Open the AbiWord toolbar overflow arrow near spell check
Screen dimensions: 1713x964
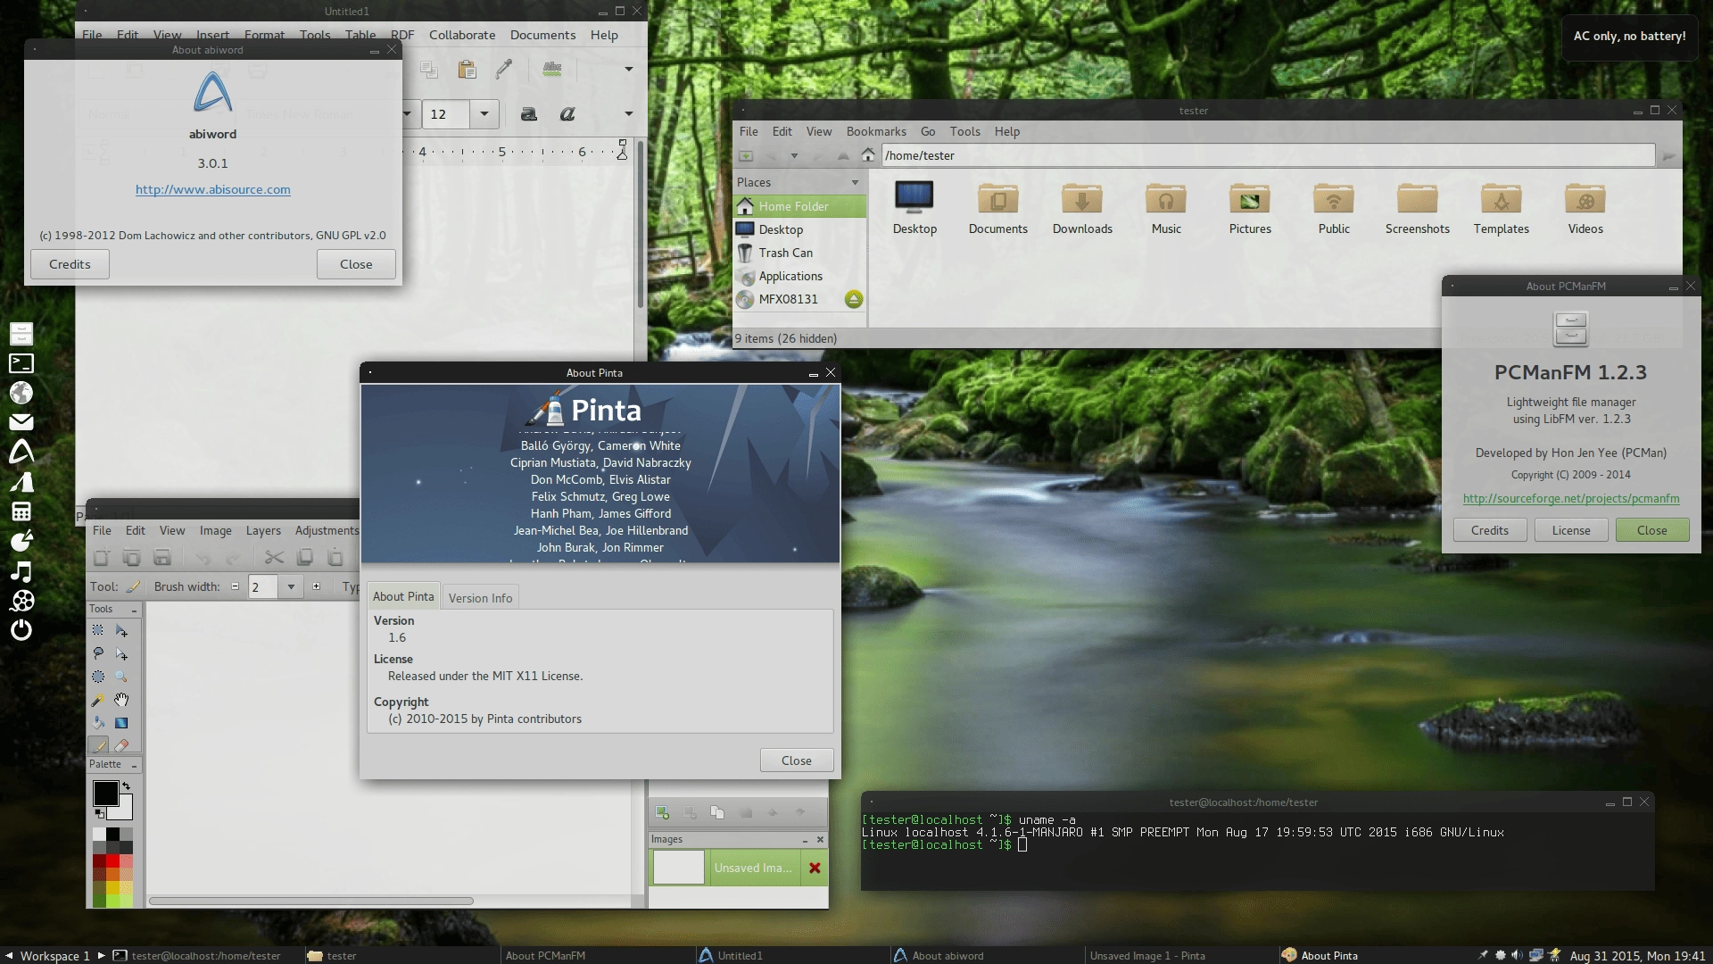click(x=628, y=70)
